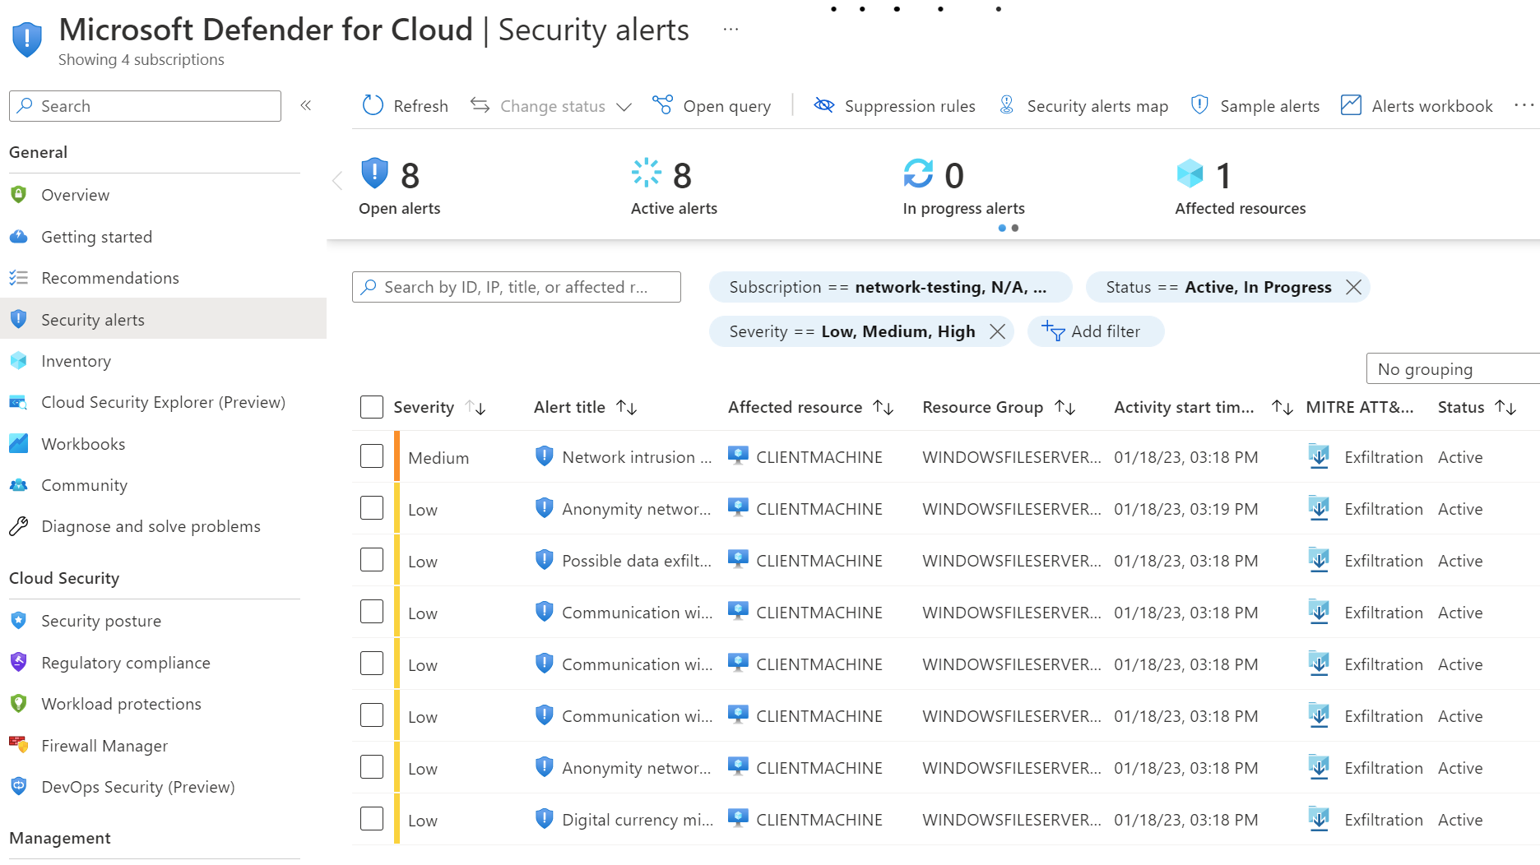The width and height of the screenshot is (1540, 865).
Task: Click the Regulatory compliance icon
Action: point(18,662)
